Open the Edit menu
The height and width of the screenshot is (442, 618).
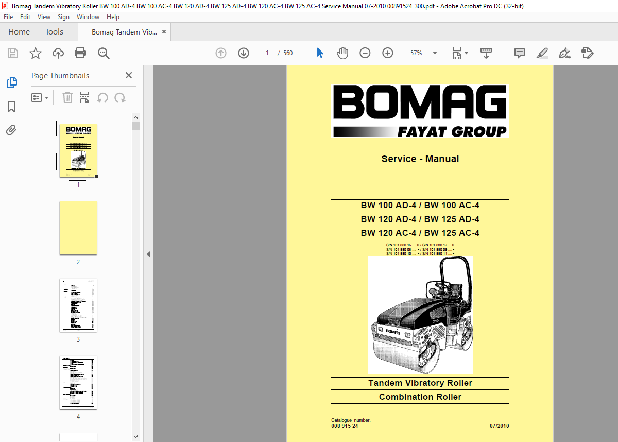coord(25,17)
